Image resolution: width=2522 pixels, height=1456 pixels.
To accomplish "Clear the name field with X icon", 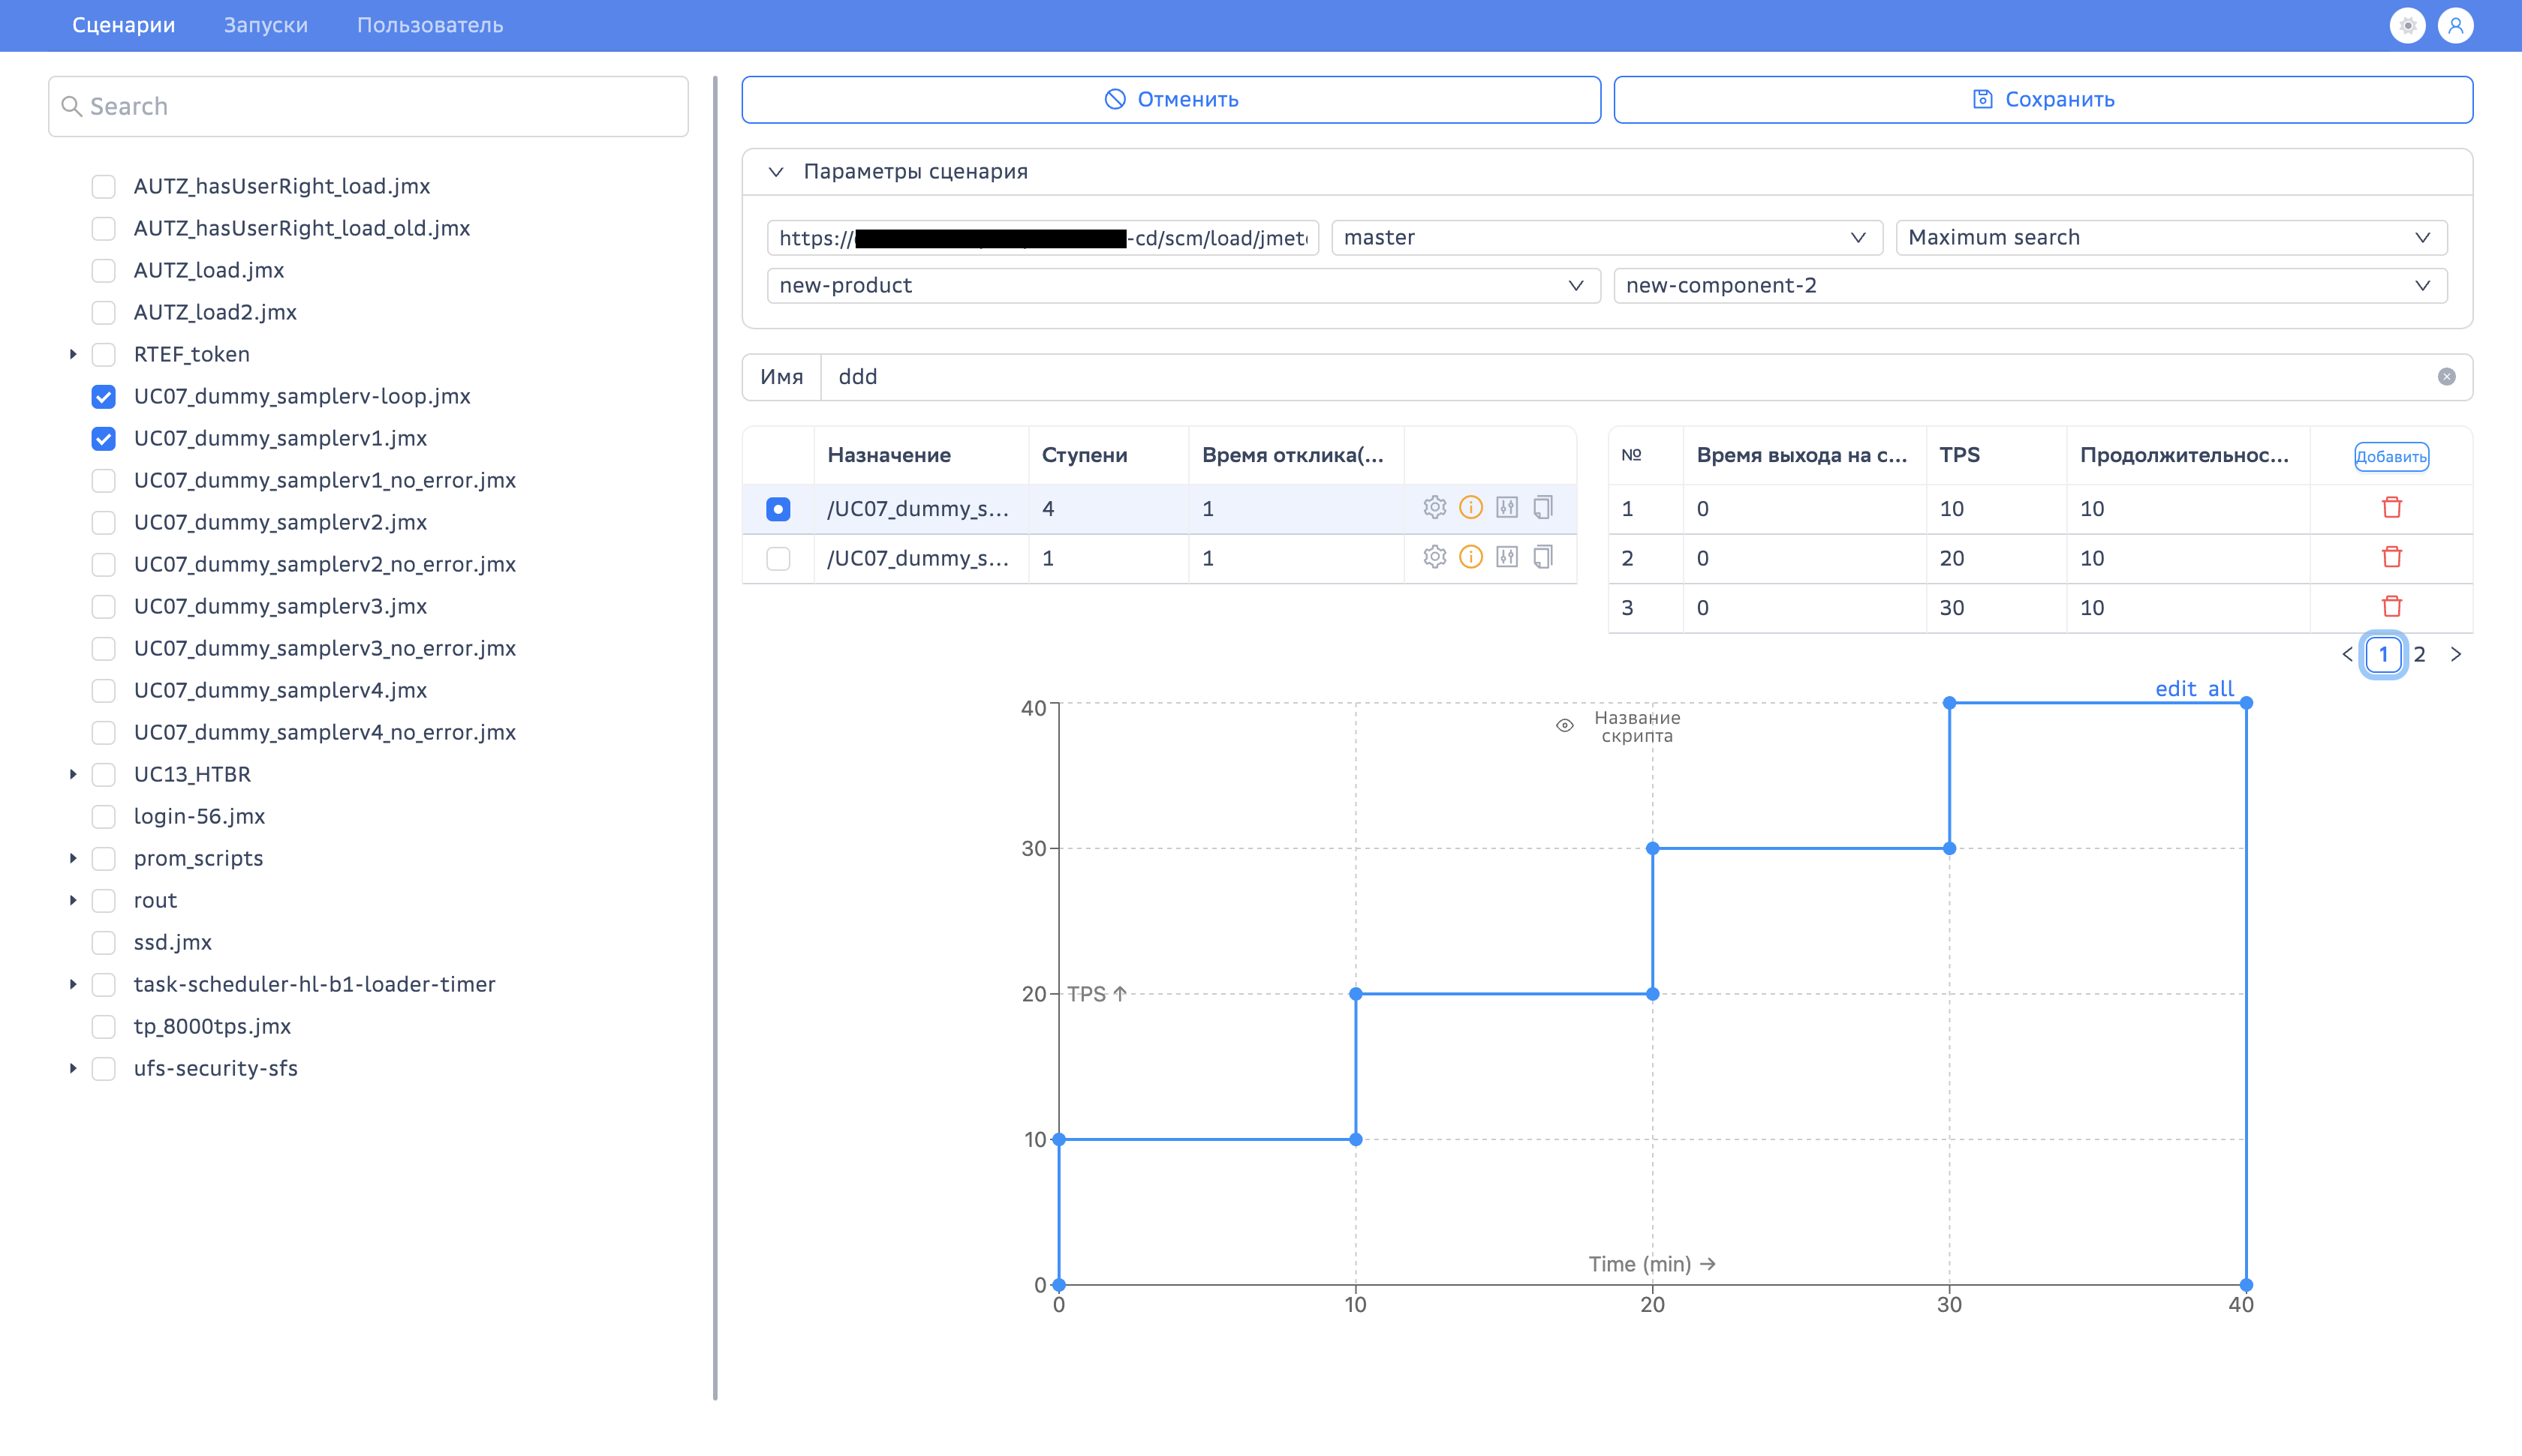I will pyautogui.click(x=2446, y=377).
